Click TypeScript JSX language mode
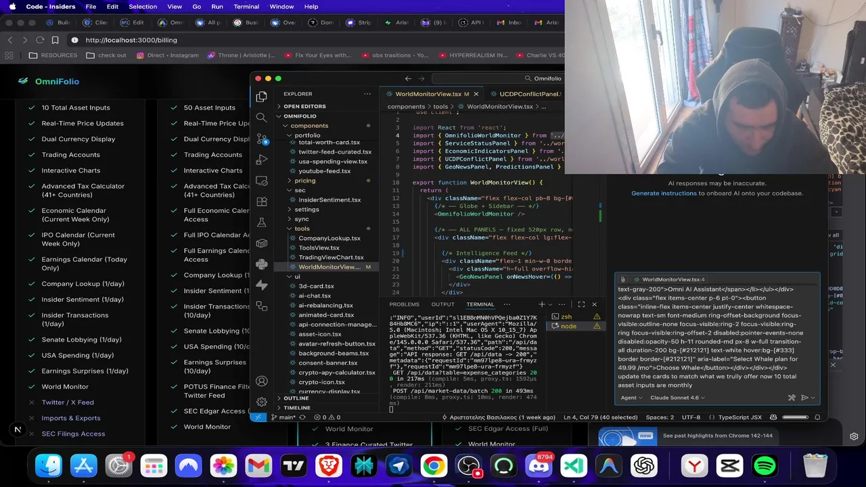Viewport: 866px width, 487px height. pyautogui.click(x=740, y=417)
